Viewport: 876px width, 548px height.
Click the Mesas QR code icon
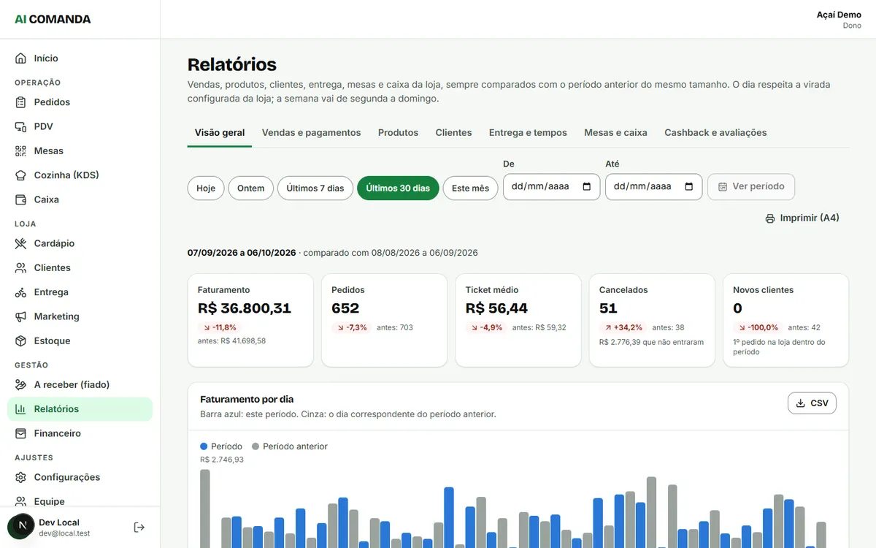(x=20, y=151)
